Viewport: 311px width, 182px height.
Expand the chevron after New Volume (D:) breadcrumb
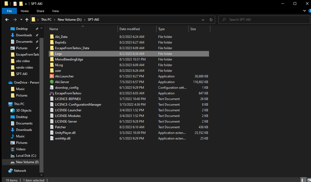(85, 20)
